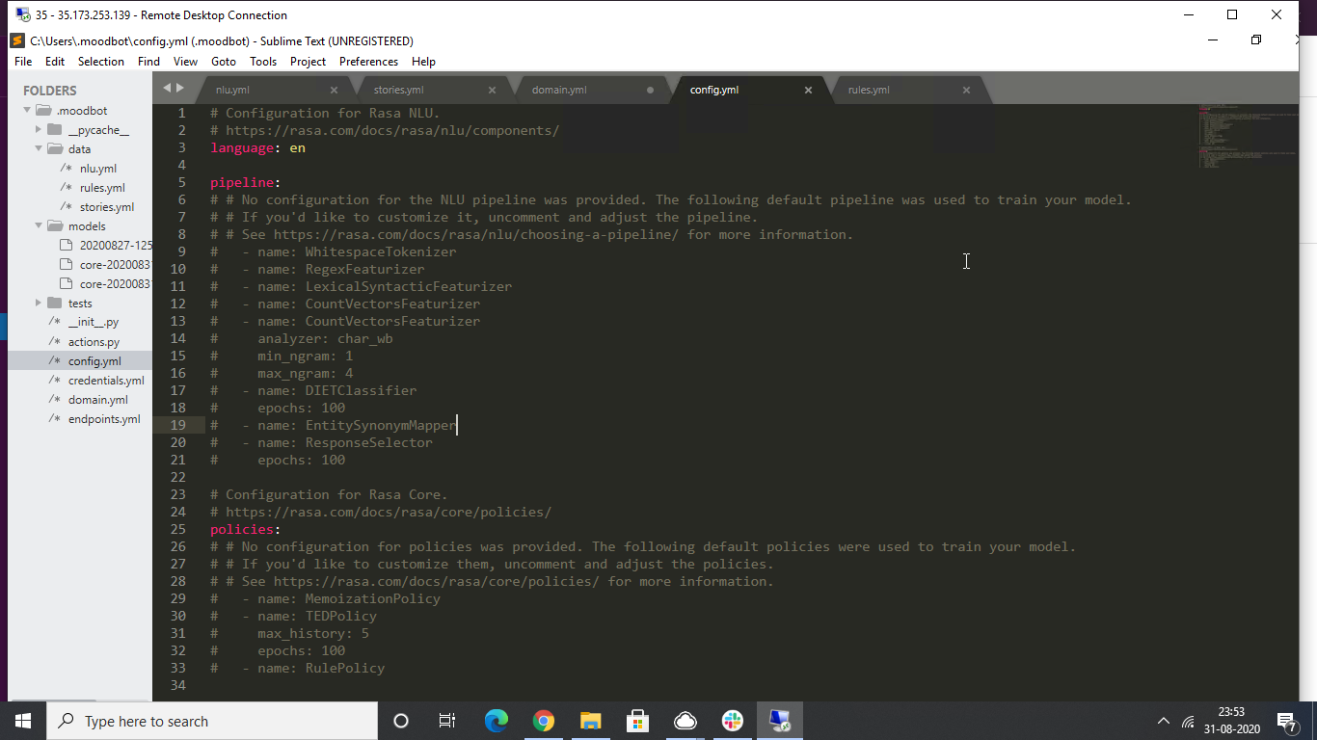Open the Help menu

click(x=423, y=61)
